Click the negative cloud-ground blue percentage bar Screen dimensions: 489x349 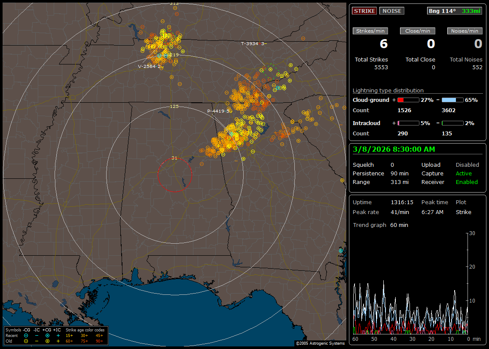pyautogui.click(x=452, y=100)
